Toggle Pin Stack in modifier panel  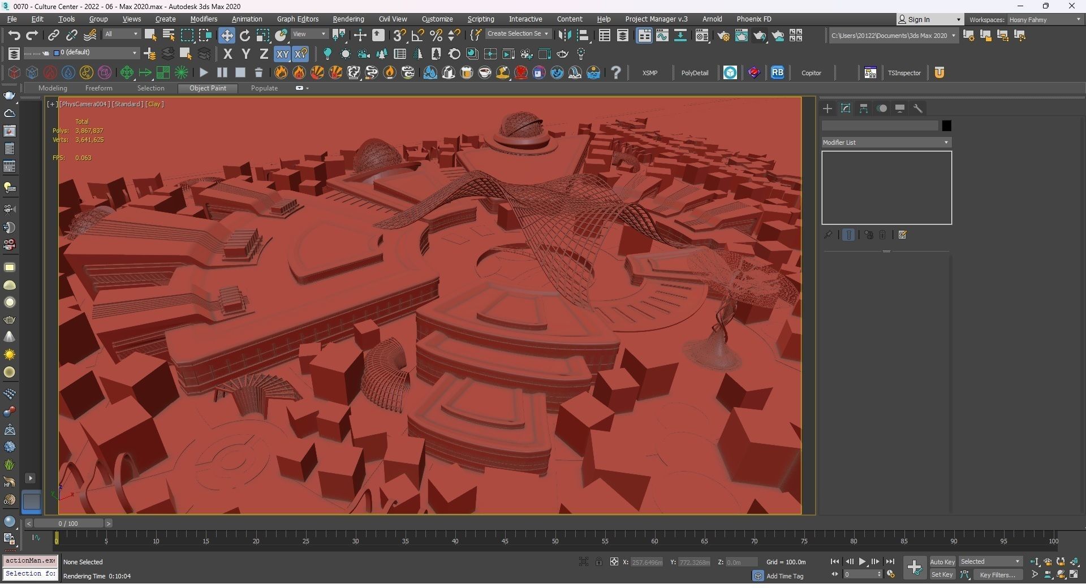[828, 235]
